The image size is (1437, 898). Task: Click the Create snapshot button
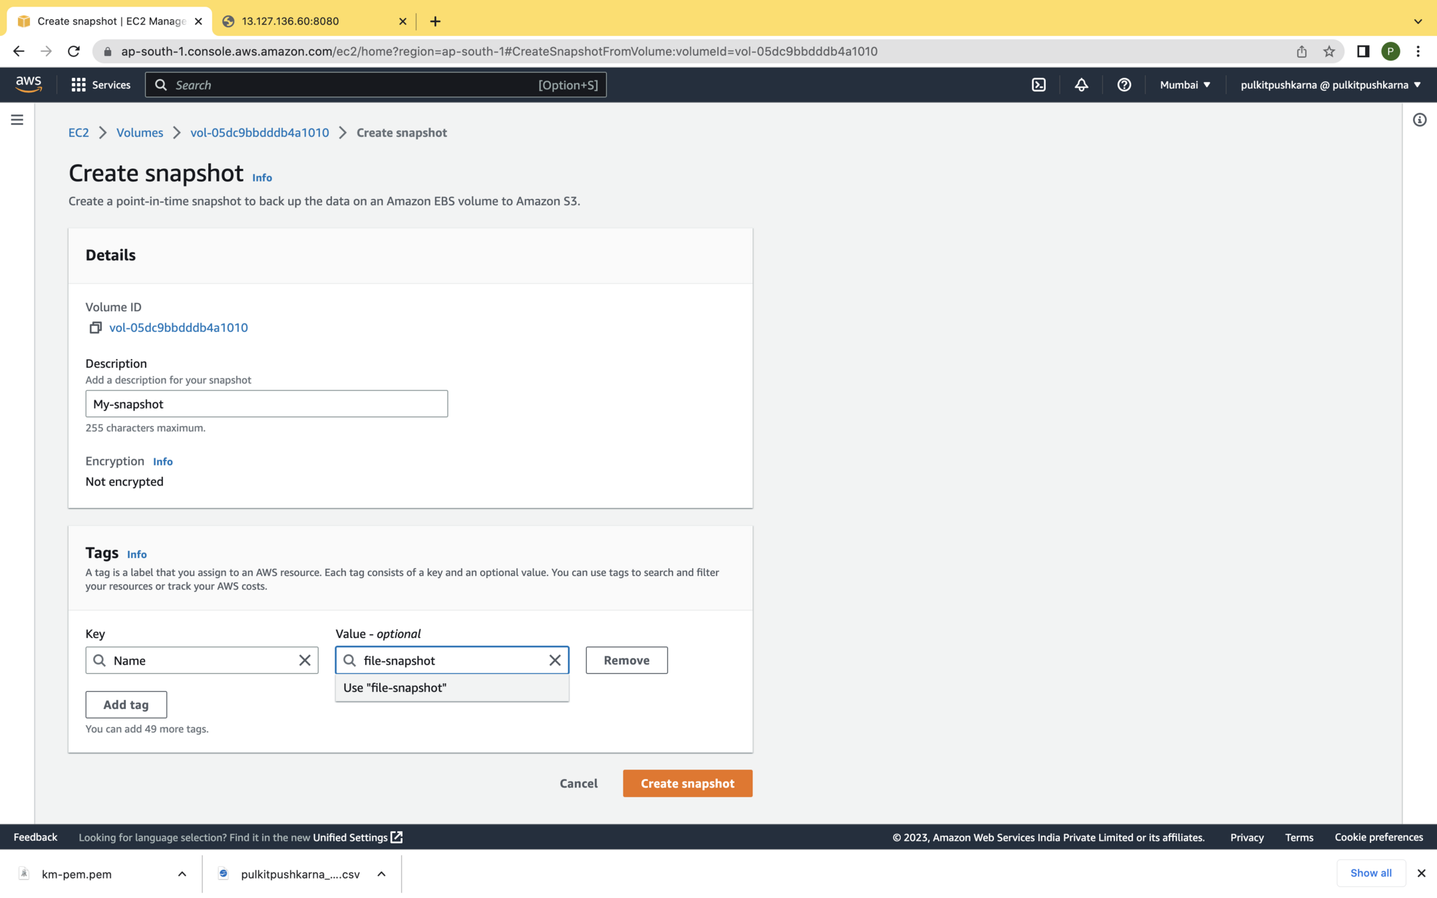(687, 783)
